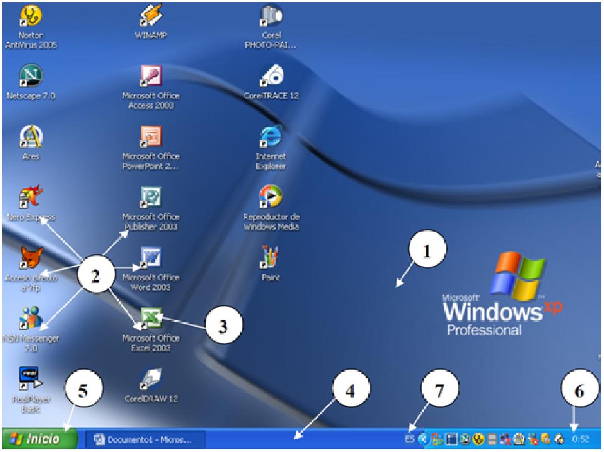
Task: Select the fox icon shortcut to Vfp
Action: tap(31, 269)
